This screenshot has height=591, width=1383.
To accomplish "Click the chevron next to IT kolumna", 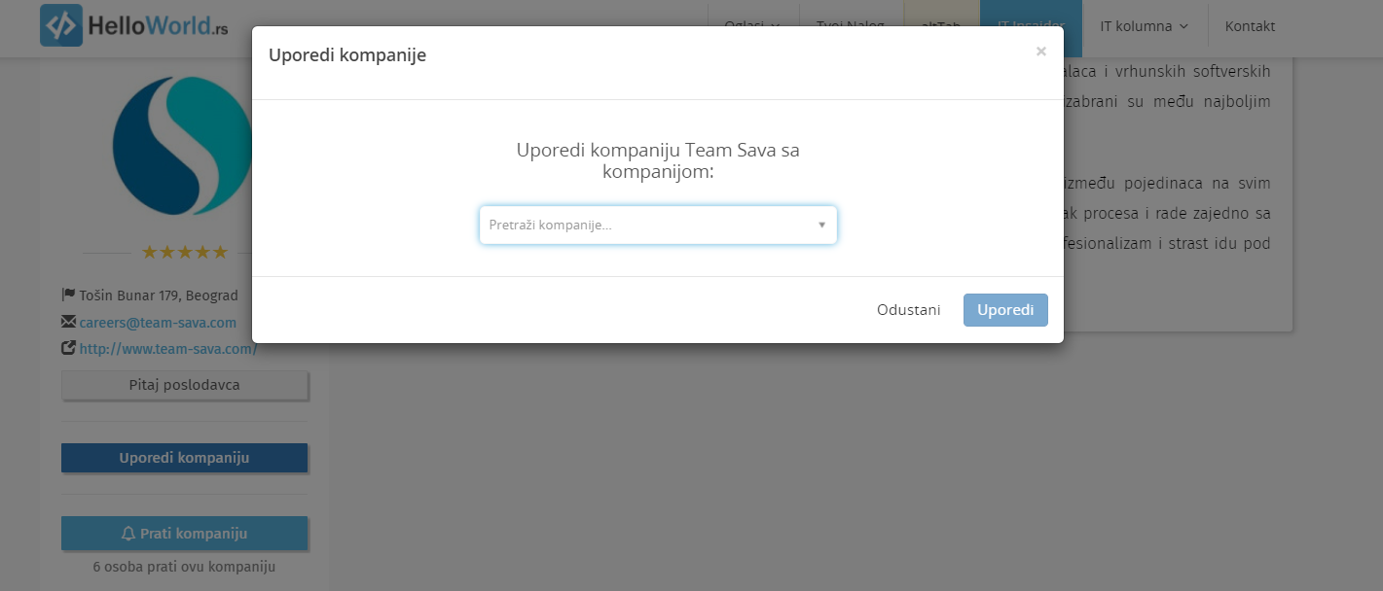I will (x=1183, y=26).
